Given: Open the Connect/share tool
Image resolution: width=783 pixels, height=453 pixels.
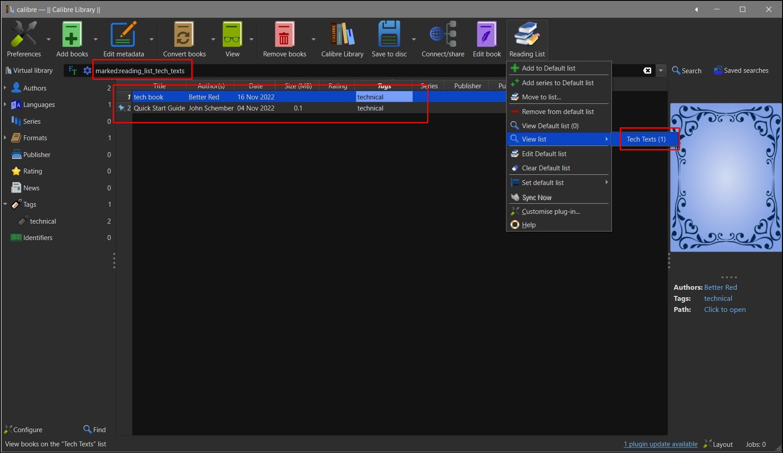Looking at the screenshot, I should (443, 35).
